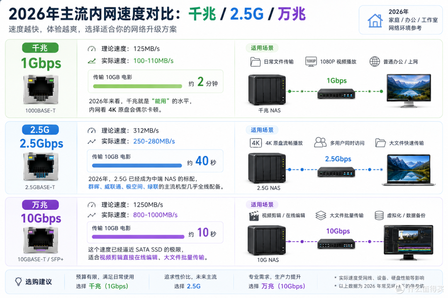Viewport: 448px width, 298px height.
Task: Click the network switch under the 10Gbps label
Action: [336, 244]
